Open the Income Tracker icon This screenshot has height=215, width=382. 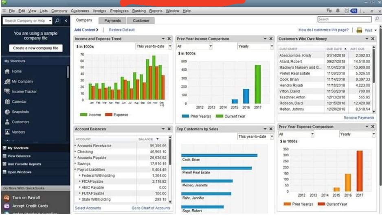coord(7,91)
